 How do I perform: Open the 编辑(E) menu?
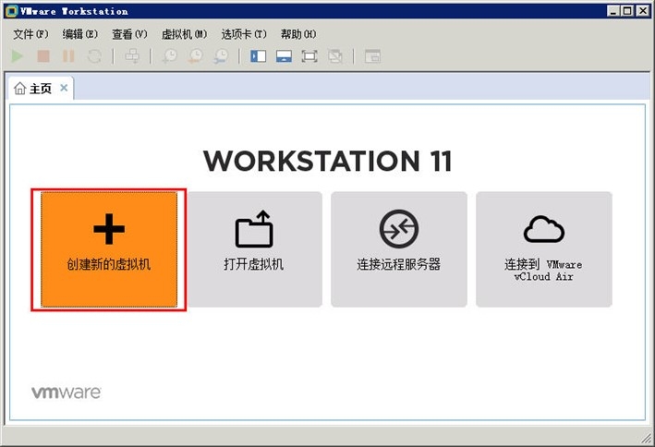click(x=80, y=34)
